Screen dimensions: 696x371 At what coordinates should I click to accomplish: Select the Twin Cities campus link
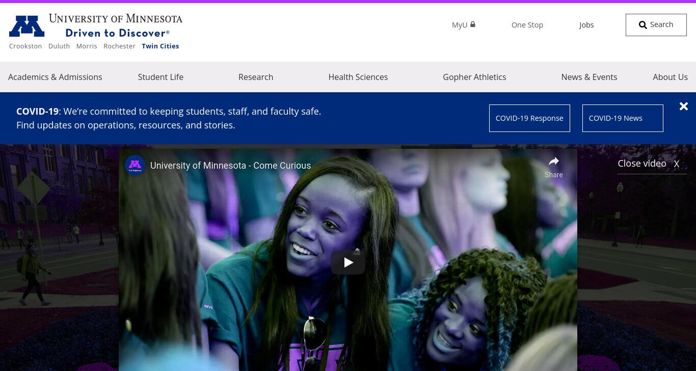160,46
